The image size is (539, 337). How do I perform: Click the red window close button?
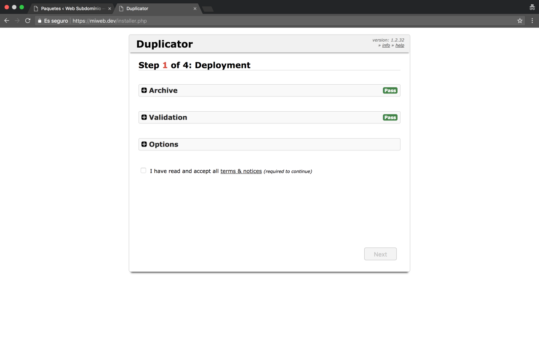click(7, 7)
